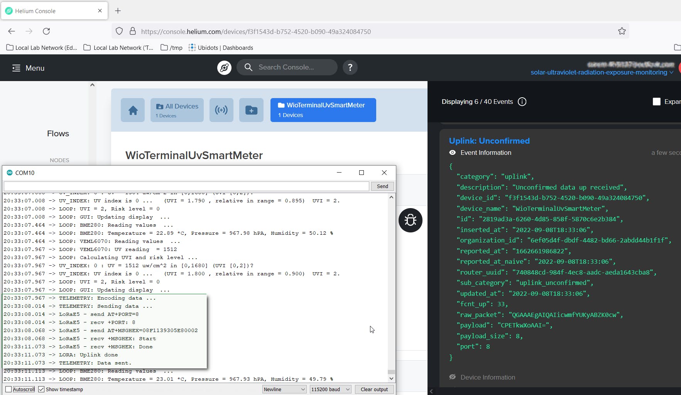Screen dimensions: 681x395
Task: Click the browser back arrow
Action: pos(12,31)
